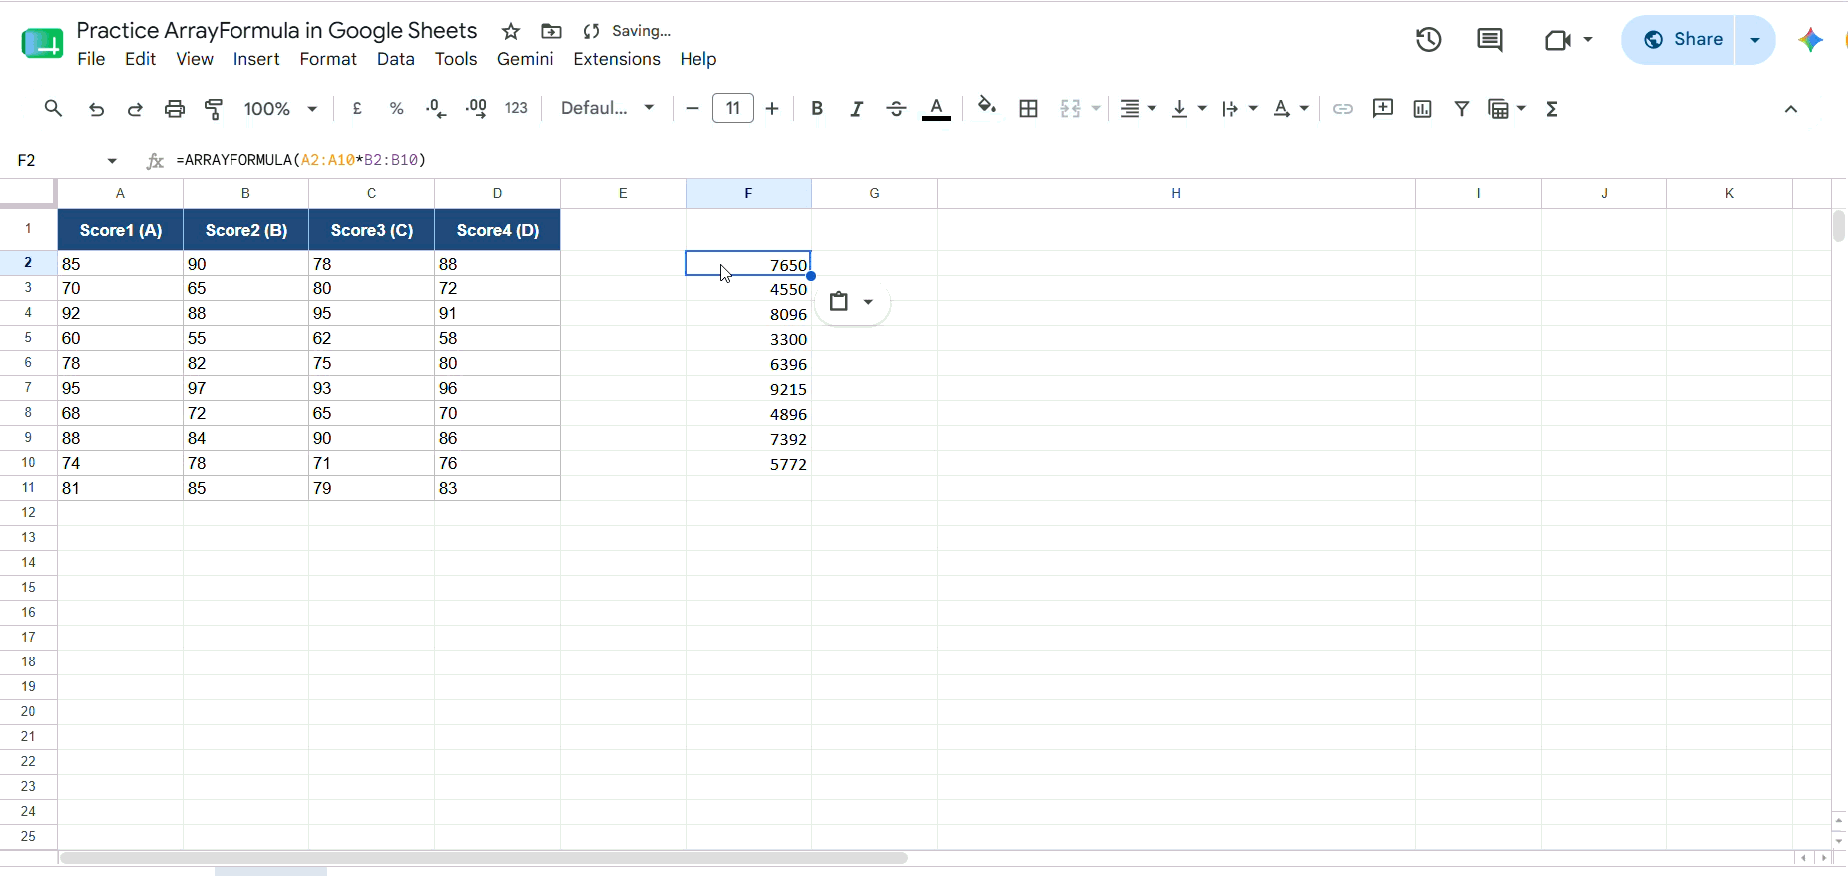1848x876 pixels.
Task: Open version history clock icon
Action: click(1428, 40)
